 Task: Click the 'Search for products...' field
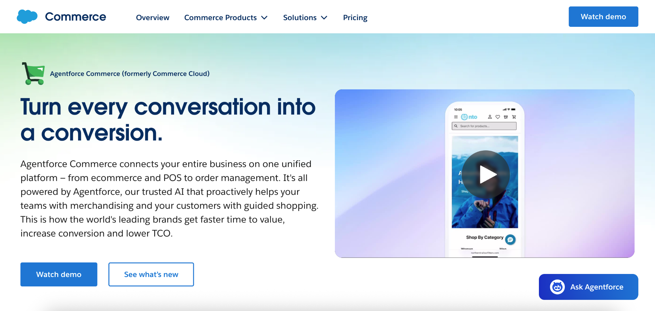tap(484, 126)
